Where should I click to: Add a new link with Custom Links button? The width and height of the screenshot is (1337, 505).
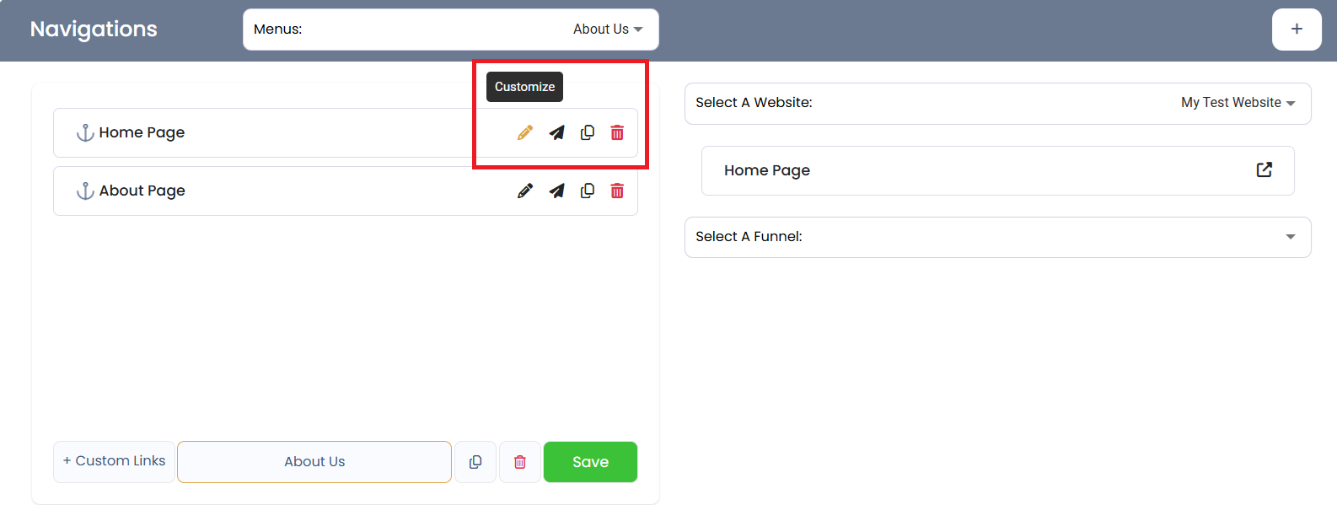pos(114,461)
